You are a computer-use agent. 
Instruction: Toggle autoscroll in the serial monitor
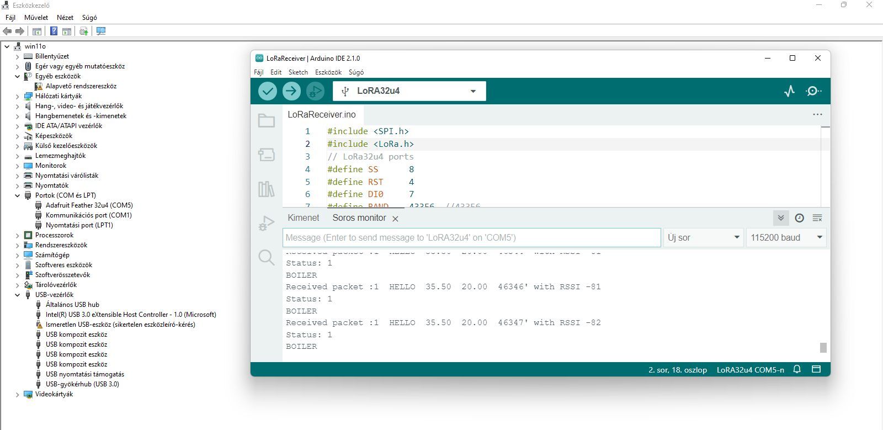pyautogui.click(x=781, y=218)
